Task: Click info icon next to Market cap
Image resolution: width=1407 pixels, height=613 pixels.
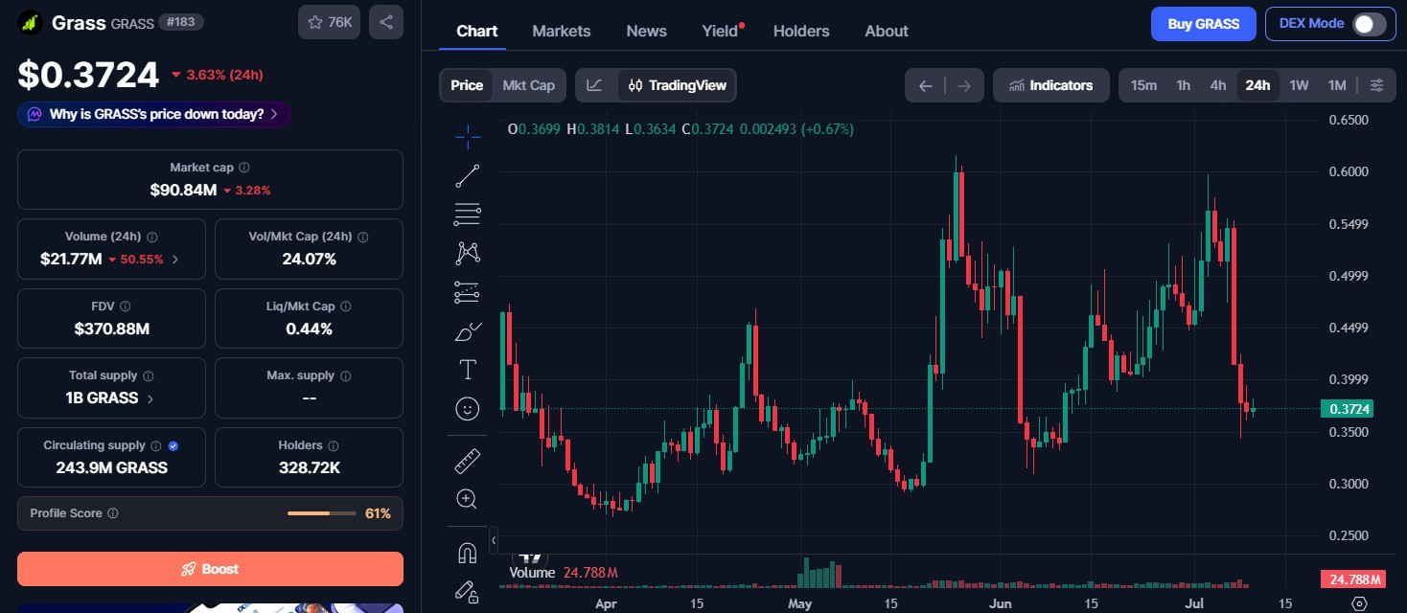Action: [x=244, y=168]
